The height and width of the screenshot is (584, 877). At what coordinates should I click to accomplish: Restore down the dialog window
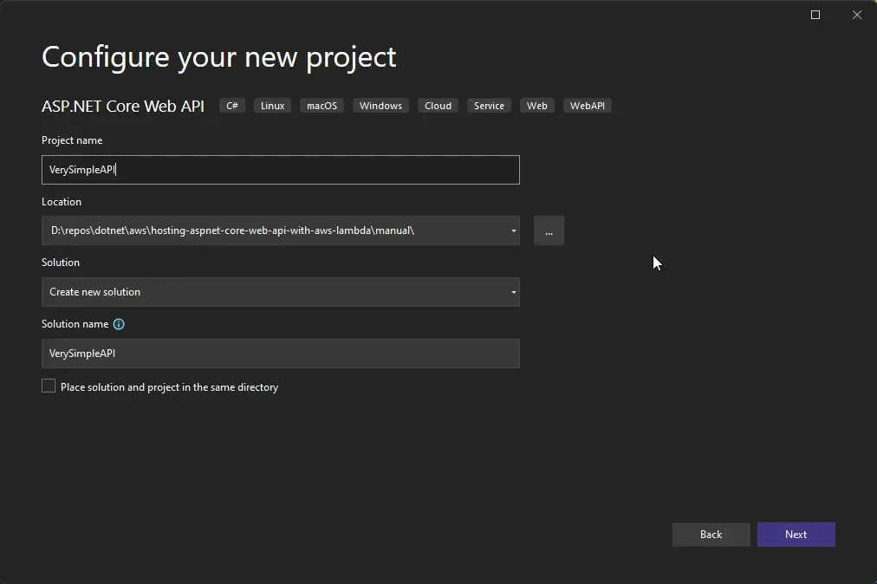815,15
